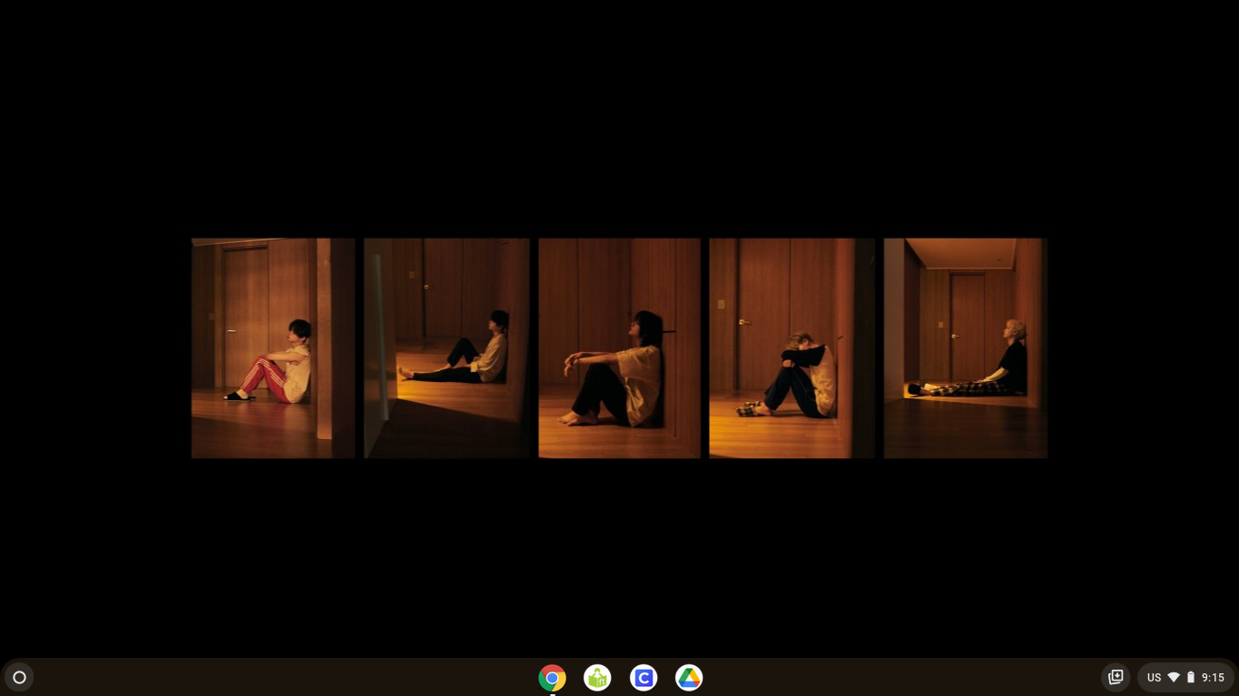The image size is (1239, 696).
Task: Open the green gift-box app in shelf
Action: [597, 678]
